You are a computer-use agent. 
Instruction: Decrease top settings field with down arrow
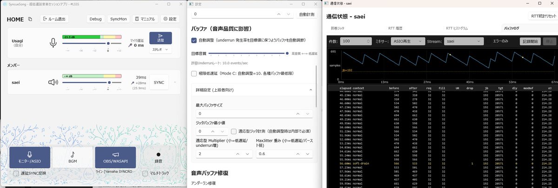289,14
